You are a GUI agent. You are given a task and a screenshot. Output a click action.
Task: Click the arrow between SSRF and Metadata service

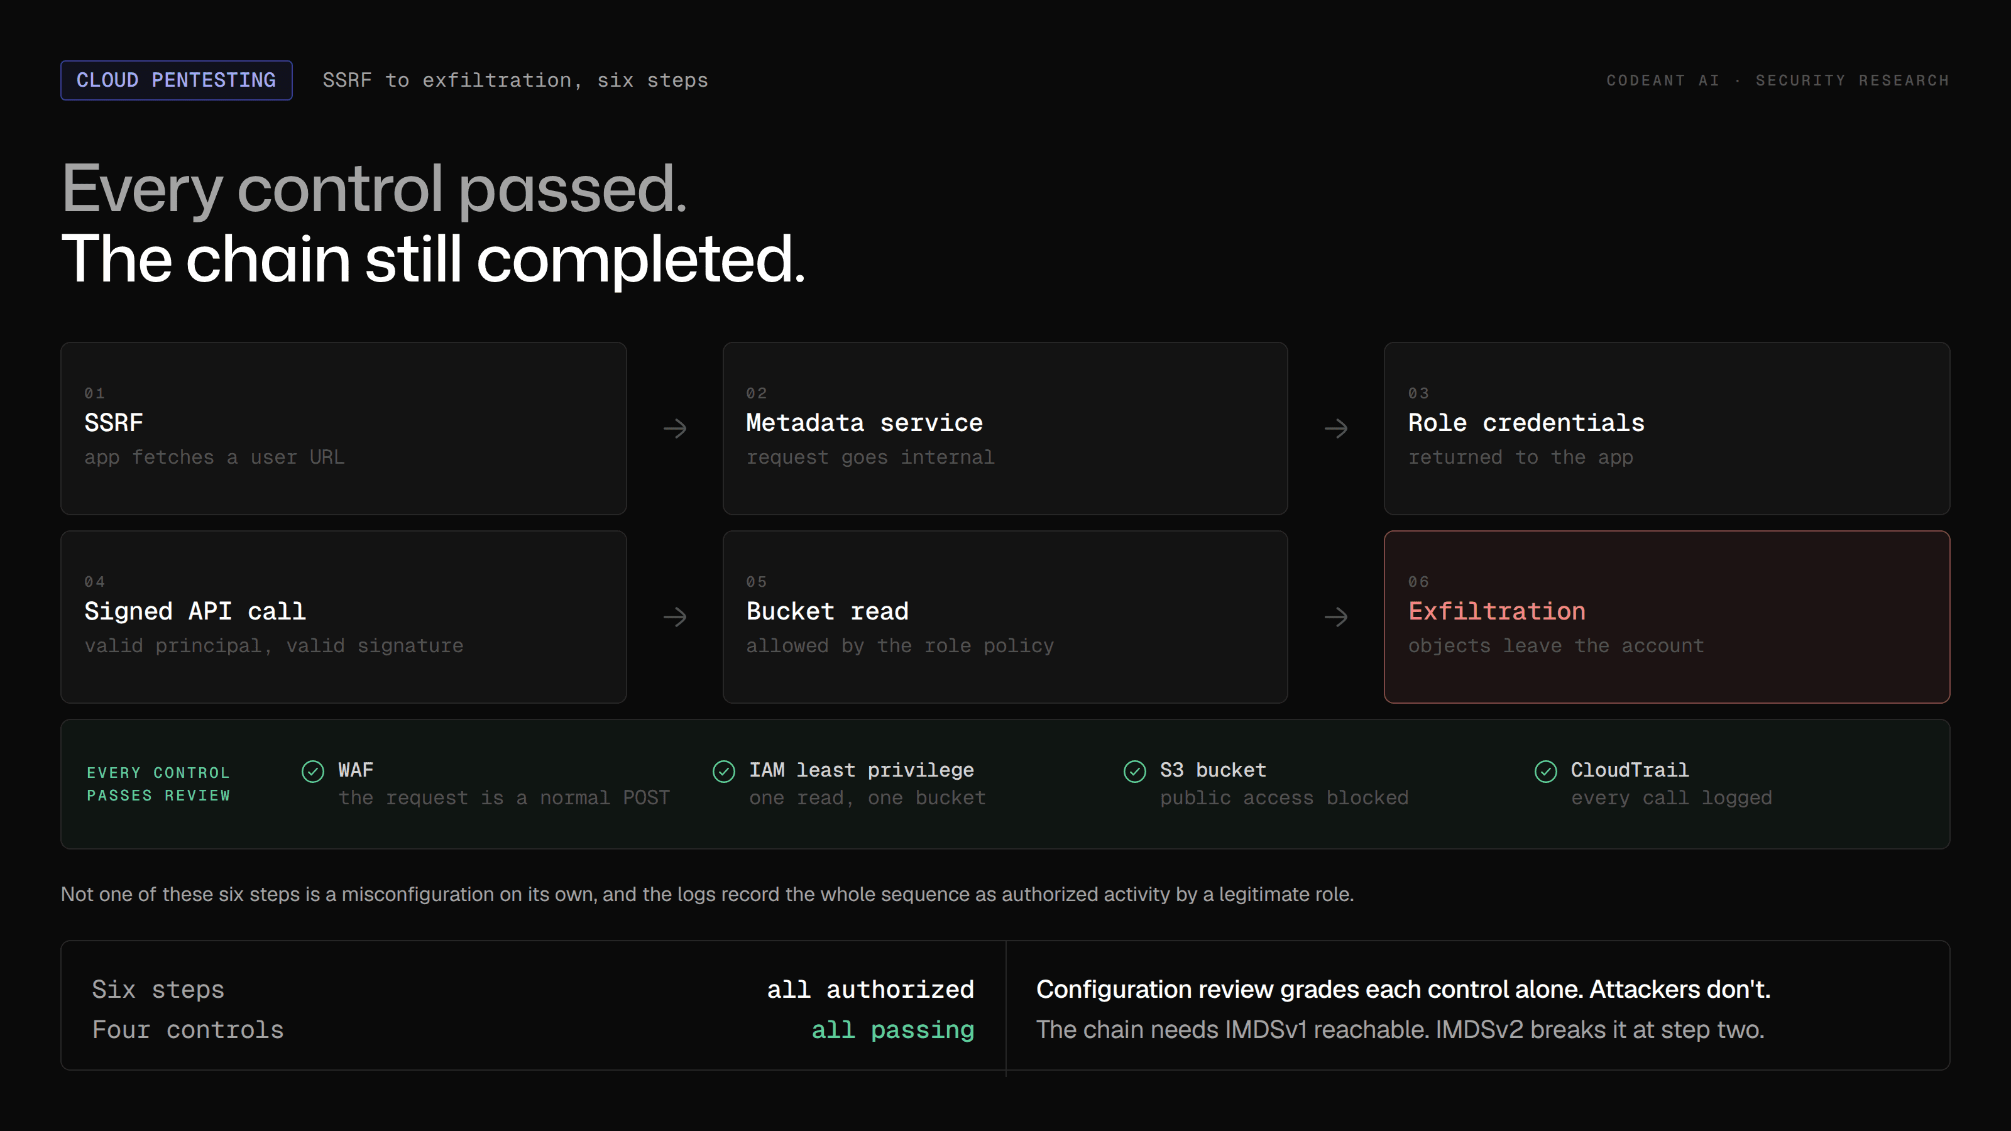(674, 429)
